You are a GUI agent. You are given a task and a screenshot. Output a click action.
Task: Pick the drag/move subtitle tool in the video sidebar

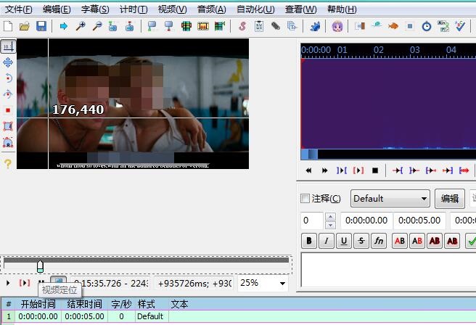point(8,62)
